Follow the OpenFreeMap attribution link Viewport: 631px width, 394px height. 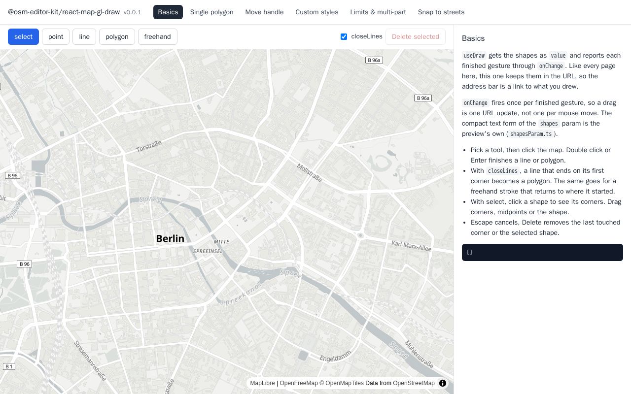click(x=299, y=383)
